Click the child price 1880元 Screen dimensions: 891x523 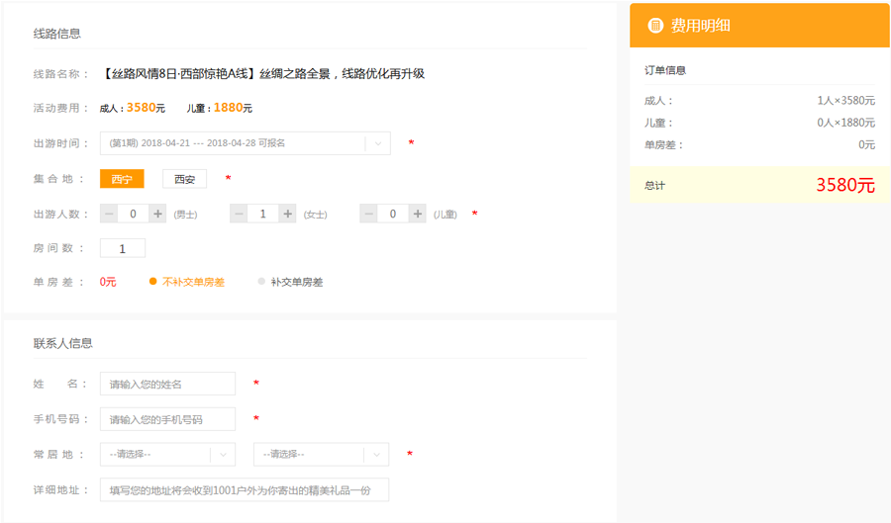tap(233, 107)
